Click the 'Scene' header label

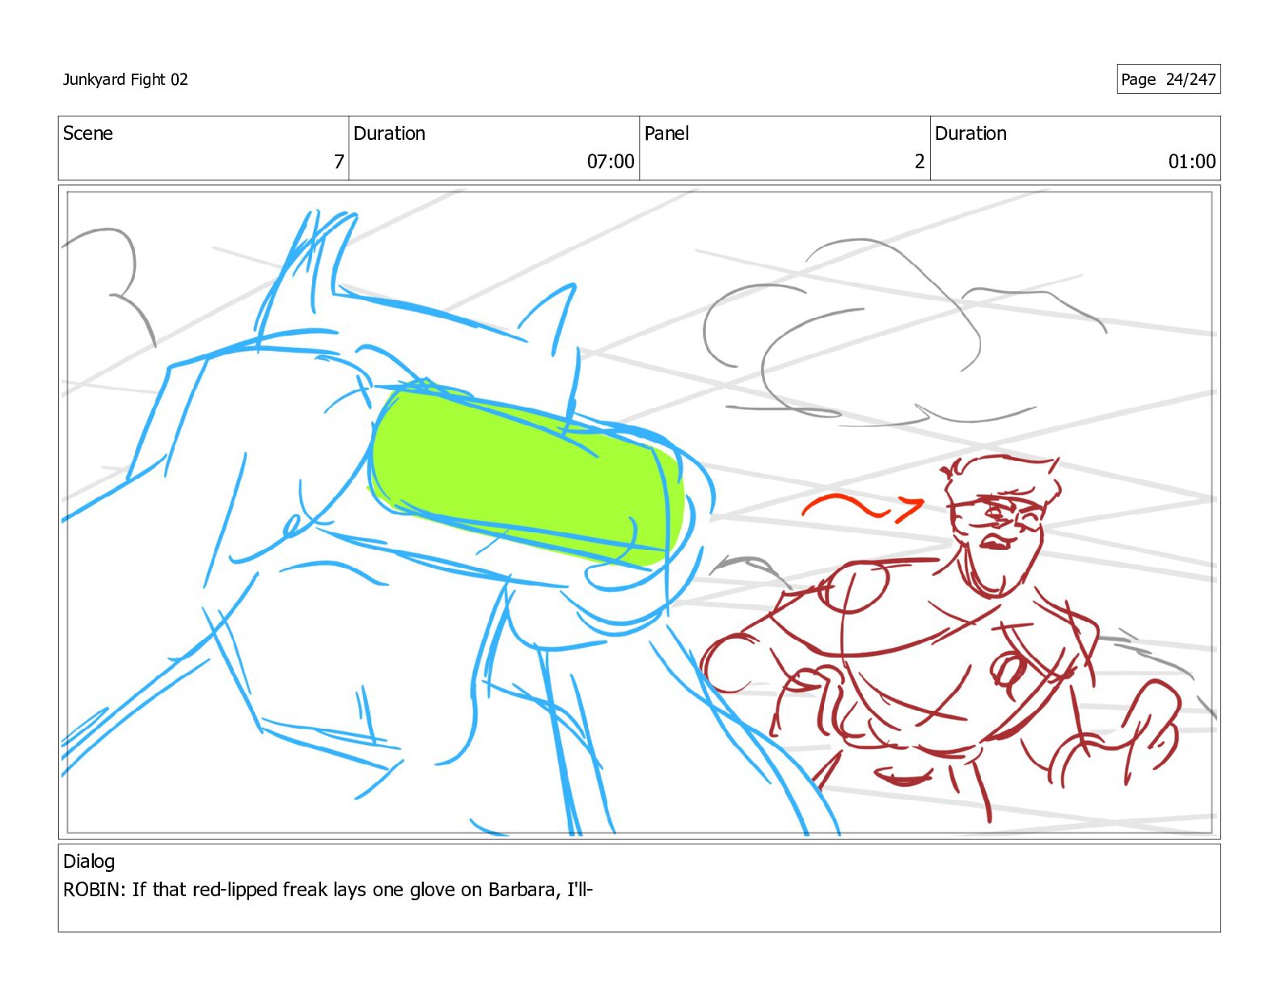pyautogui.click(x=87, y=133)
